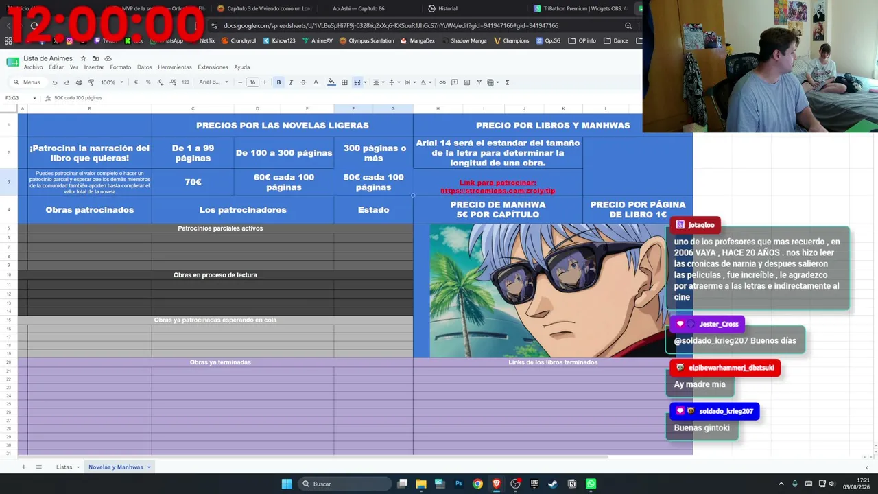Open the Formato menu

[120, 67]
